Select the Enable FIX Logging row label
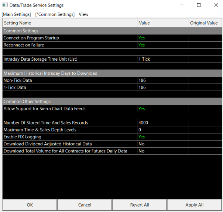The width and height of the screenshot is (223, 212). pos(22,137)
